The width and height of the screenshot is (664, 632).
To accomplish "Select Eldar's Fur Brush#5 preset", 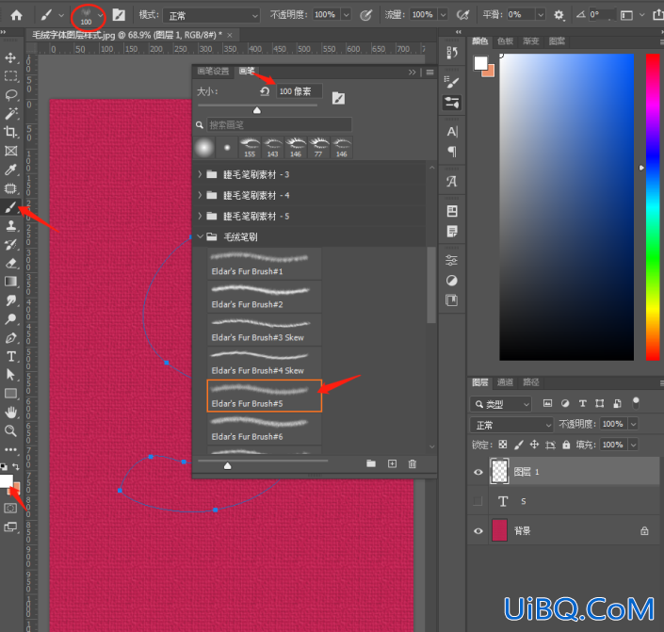I will click(x=265, y=396).
